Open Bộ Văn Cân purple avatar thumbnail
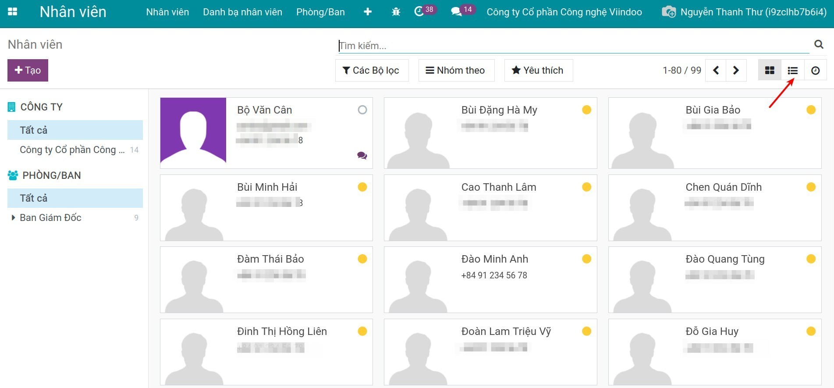 (x=193, y=130)
